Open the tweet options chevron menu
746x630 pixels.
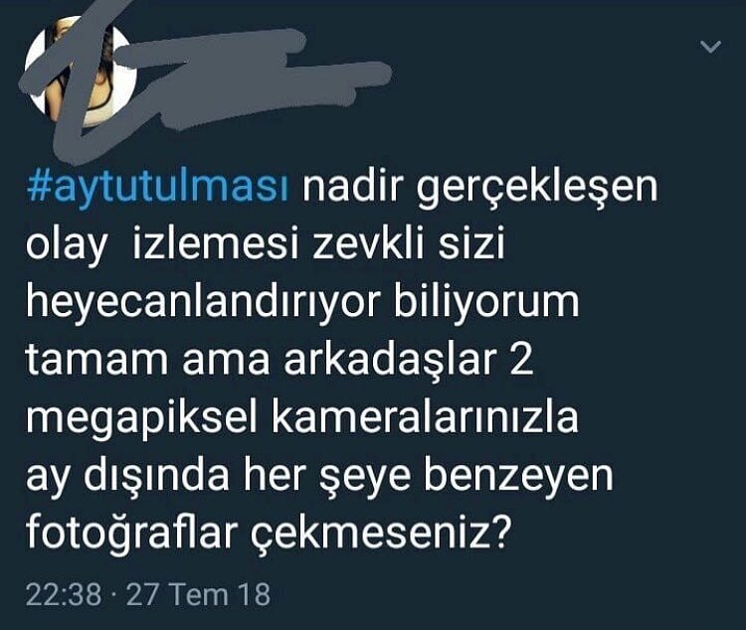711,47
